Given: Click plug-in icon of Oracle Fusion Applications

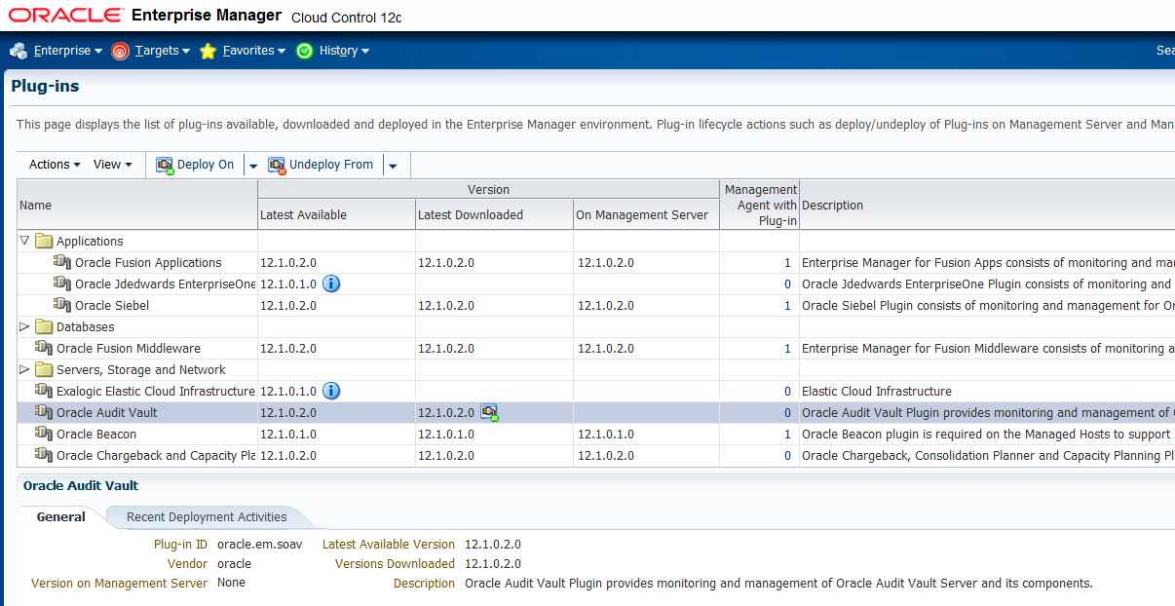Looking at the screenshot, I should 62,262.
